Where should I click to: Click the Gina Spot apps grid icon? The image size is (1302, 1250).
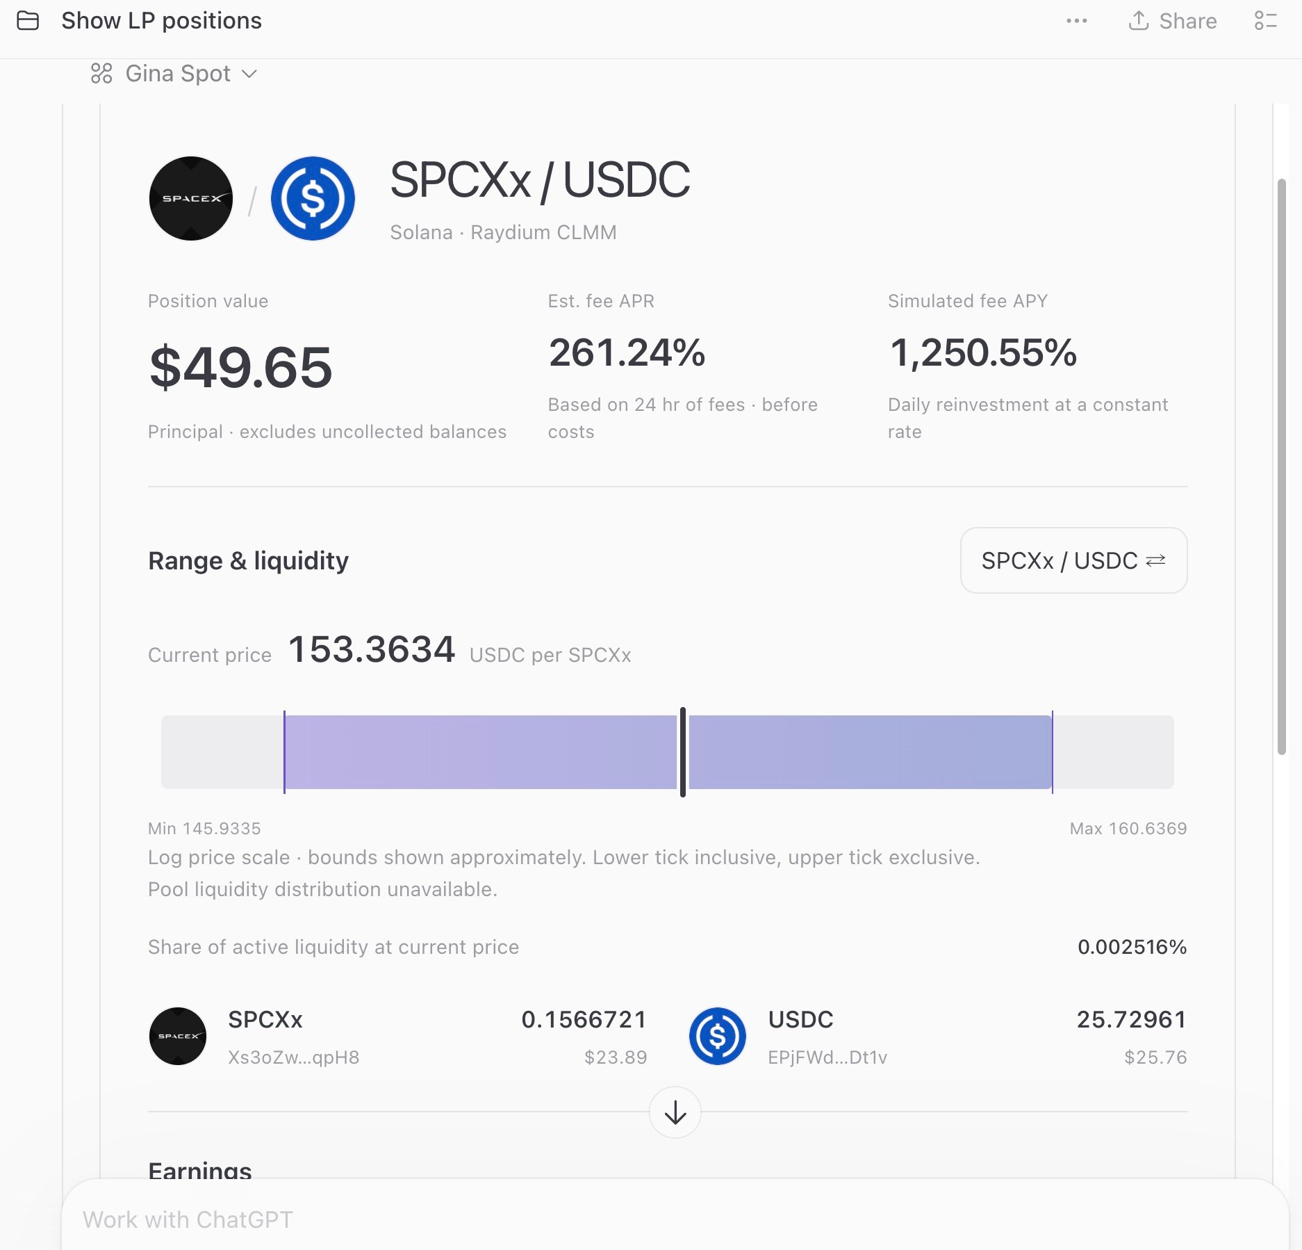(x=101, y=73)
